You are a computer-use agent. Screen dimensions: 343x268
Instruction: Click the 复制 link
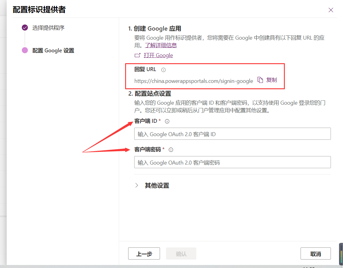pyautogui.click(x=271, y=80)
